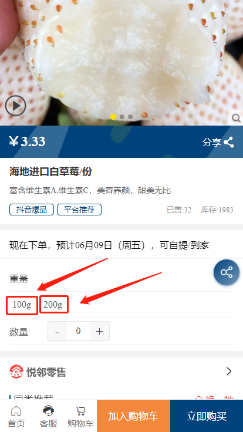This screenshot has height=432, width=243.
Task: Click the 平台推荐 tag
Action: (x=79, y=210)
